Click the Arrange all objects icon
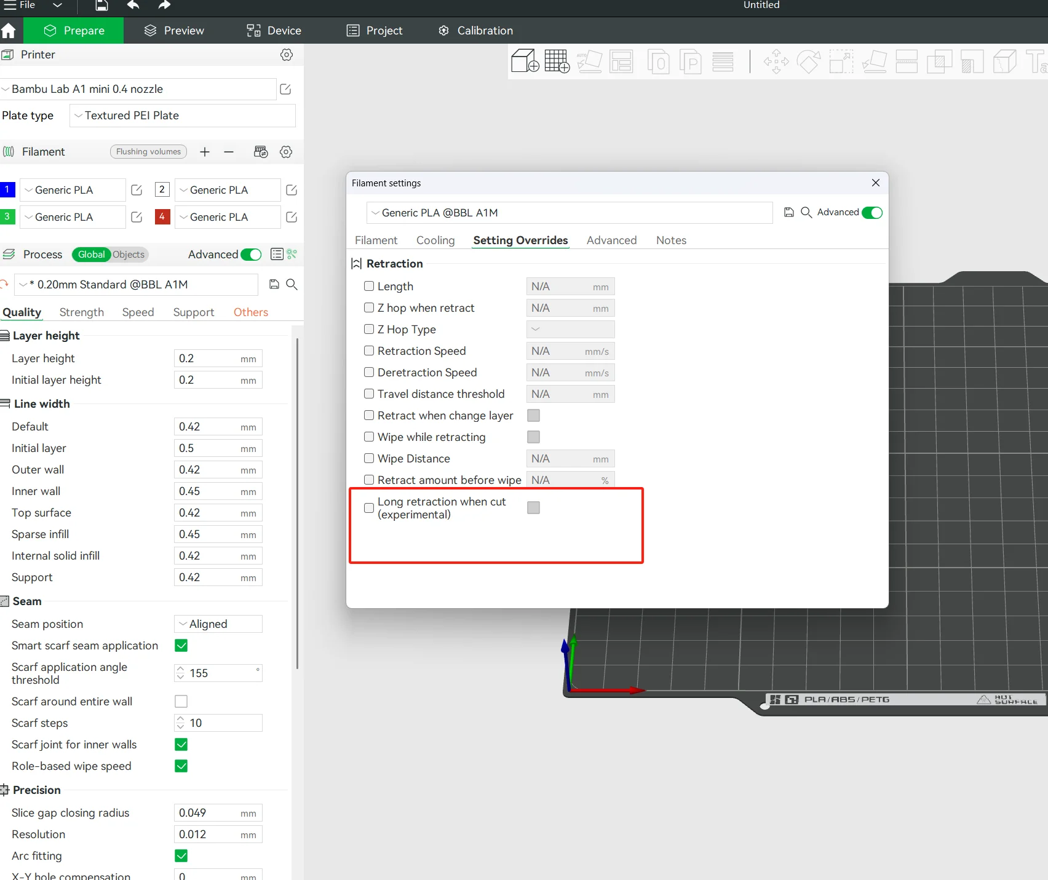 click(621, 61)
